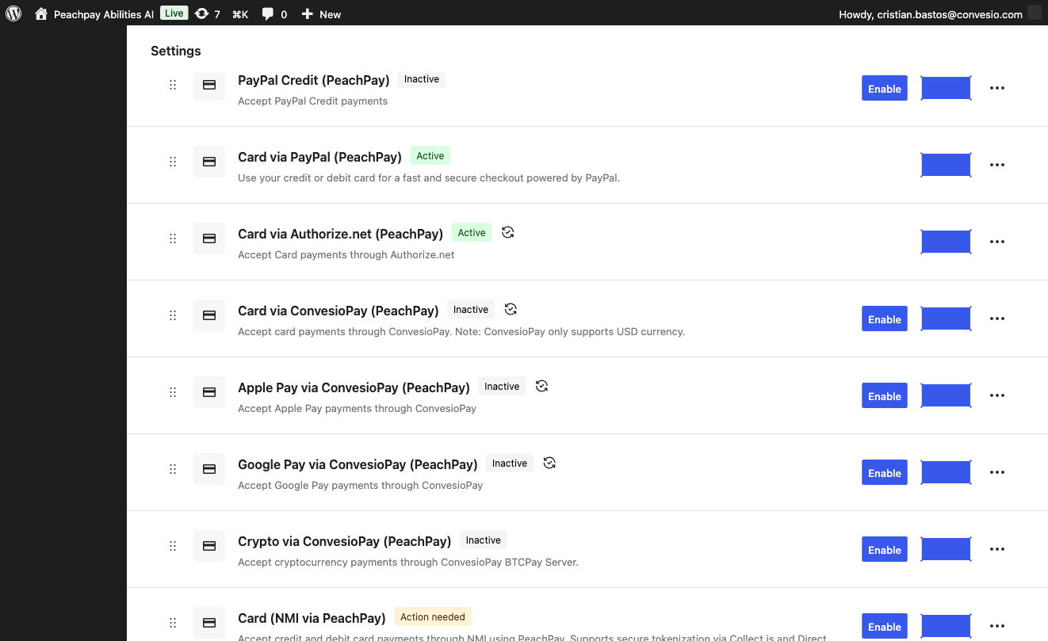This screenshot has width=1048, height=641.
Task: Enable Crypto via ConvesioPay
Action: click(x=885, y=550)
